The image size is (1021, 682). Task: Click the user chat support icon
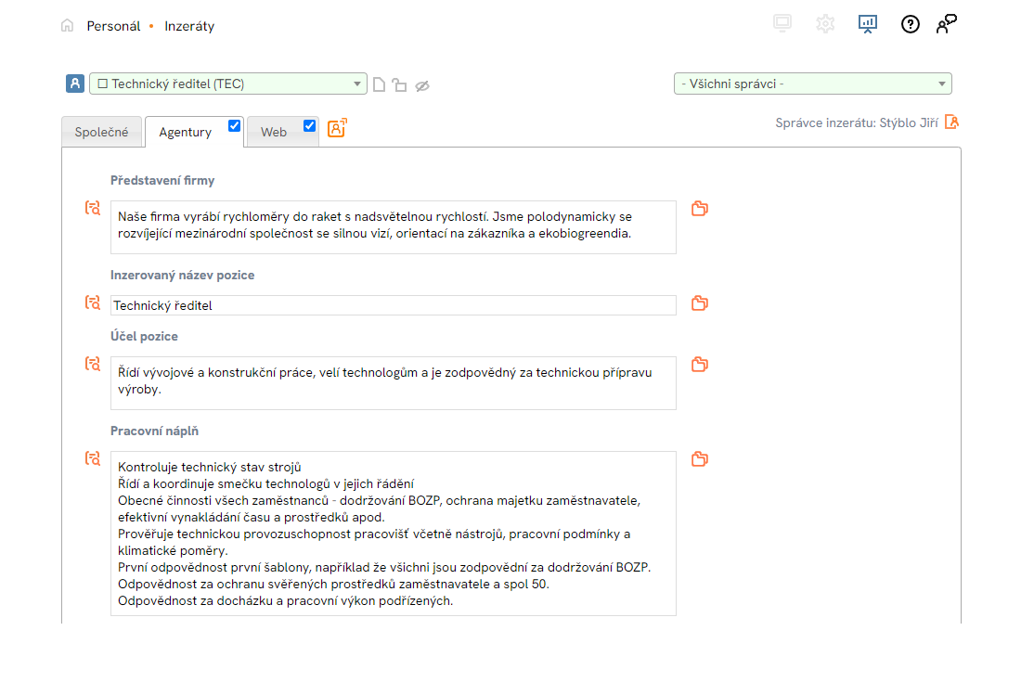(x=946, y=24)
